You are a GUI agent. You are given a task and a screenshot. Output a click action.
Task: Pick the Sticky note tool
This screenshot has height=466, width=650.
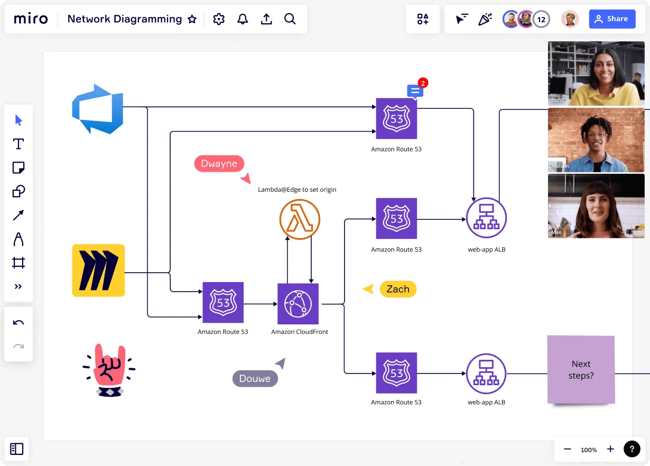(x=18, y=167)
